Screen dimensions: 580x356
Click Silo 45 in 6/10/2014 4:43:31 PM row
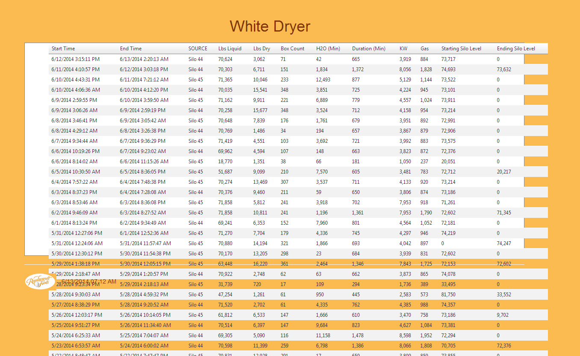[196, 80]
